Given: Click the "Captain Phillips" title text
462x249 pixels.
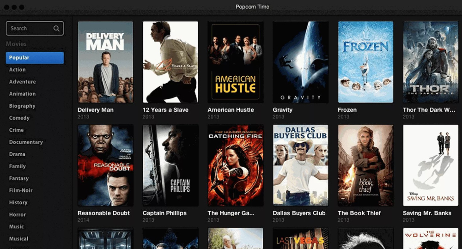Looking at the screenshot, I should (x=165, y=213).
